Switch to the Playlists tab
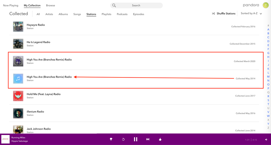Screen dimensions: 271x145 (106, 14)
